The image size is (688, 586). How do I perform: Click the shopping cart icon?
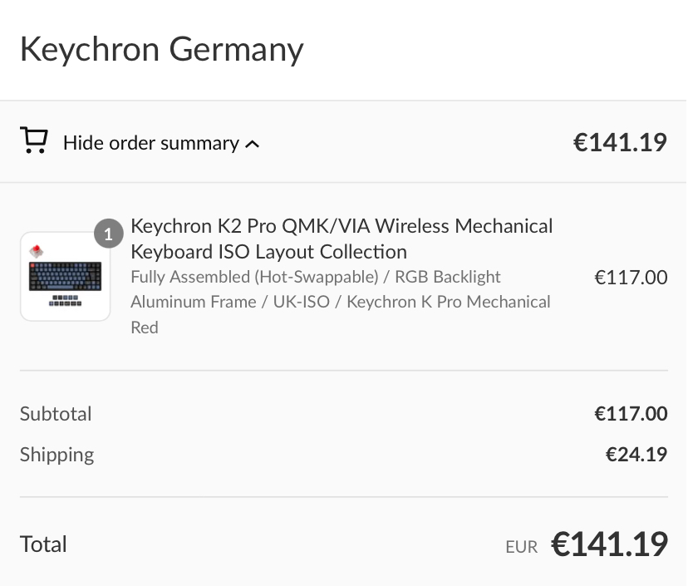33,141
